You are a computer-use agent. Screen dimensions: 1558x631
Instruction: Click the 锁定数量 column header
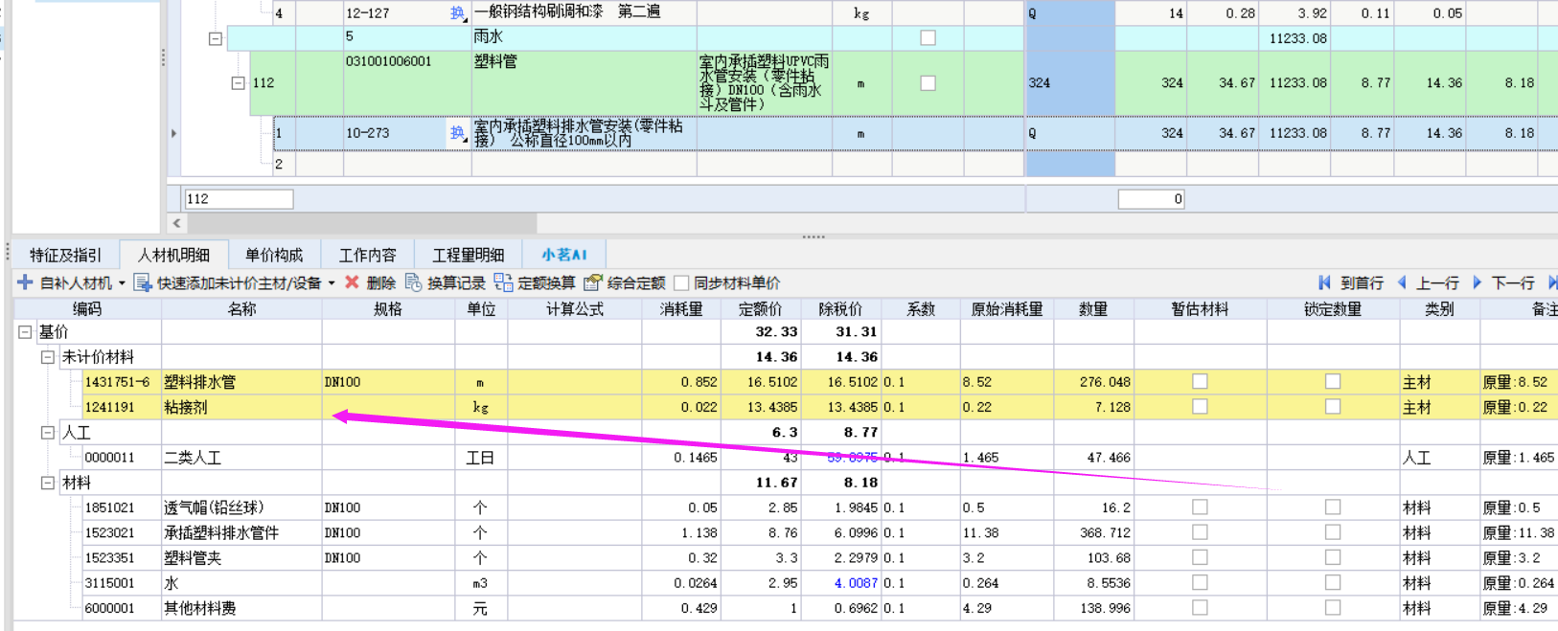pyautogui.click(x=1333, y=309)
